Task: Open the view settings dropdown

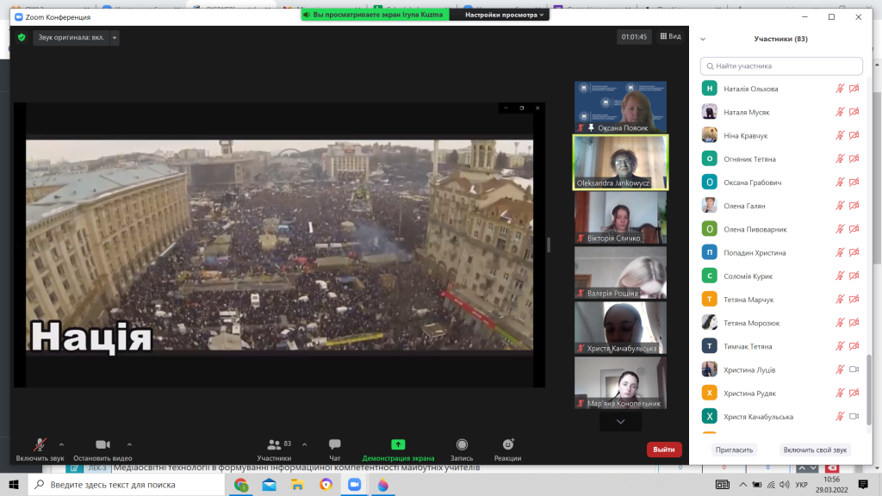Action: tap(505, 15)
